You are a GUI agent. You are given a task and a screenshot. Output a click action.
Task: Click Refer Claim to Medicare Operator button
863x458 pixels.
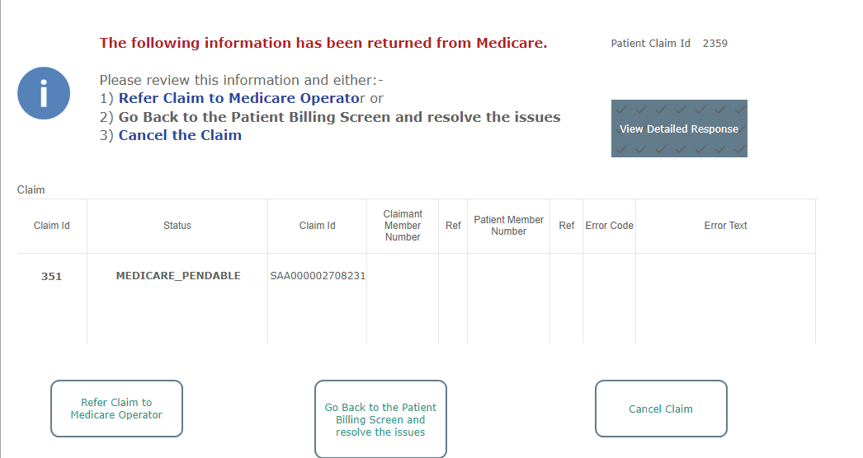(116, 409)
